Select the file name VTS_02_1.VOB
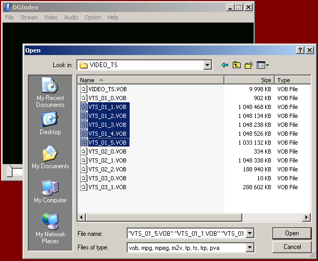 108,160
